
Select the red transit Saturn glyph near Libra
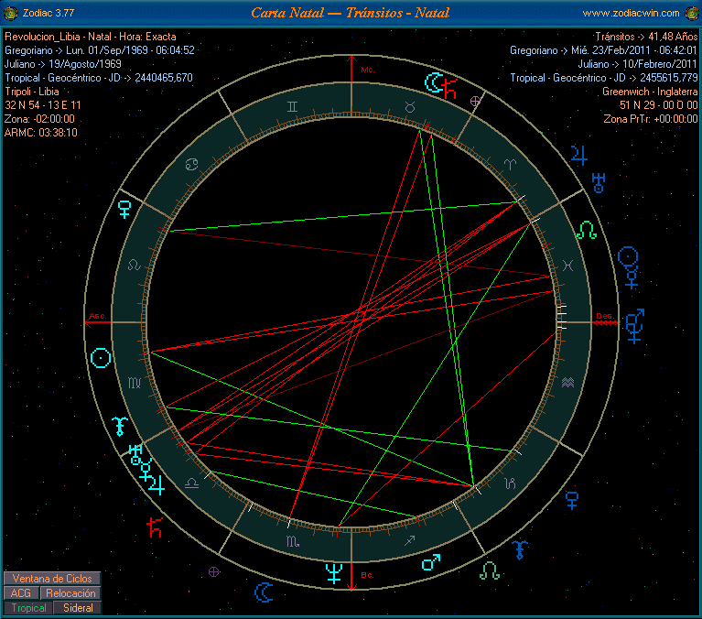[x=155, y=527]
